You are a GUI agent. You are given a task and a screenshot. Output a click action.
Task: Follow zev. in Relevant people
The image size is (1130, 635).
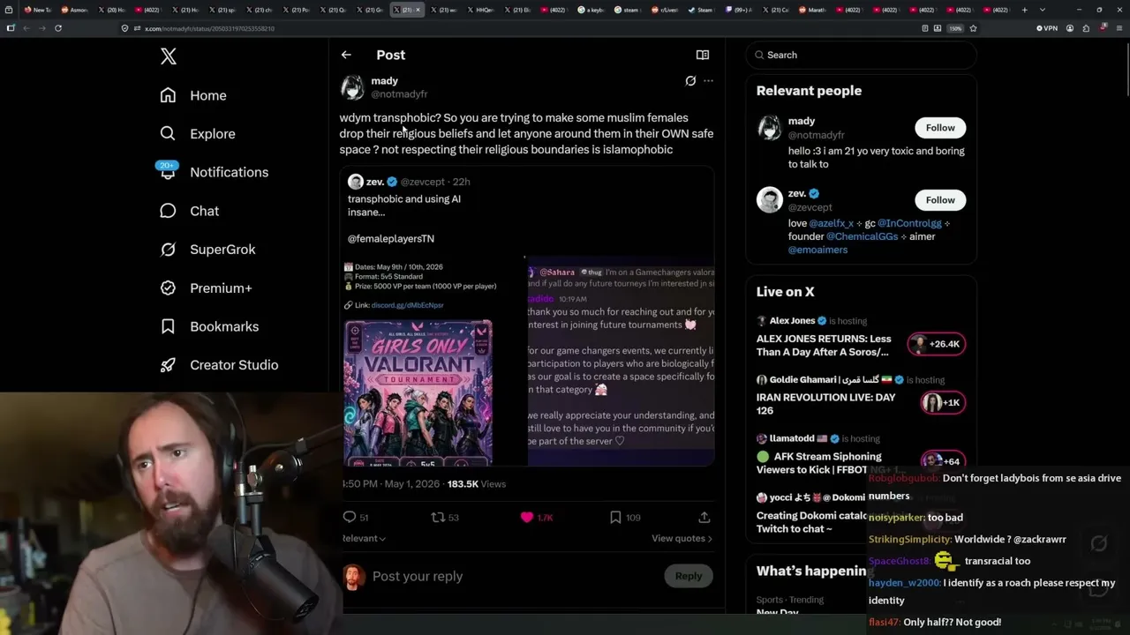(940, 200)
